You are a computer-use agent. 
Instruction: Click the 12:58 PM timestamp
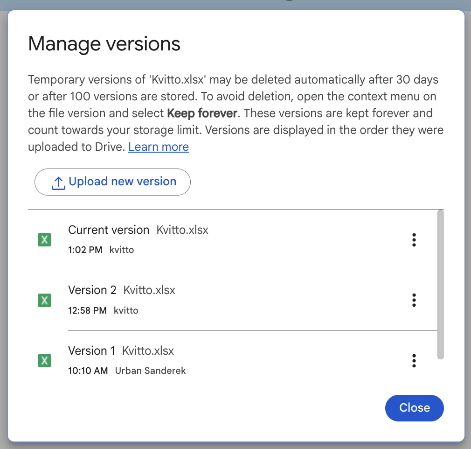[87, 310]
